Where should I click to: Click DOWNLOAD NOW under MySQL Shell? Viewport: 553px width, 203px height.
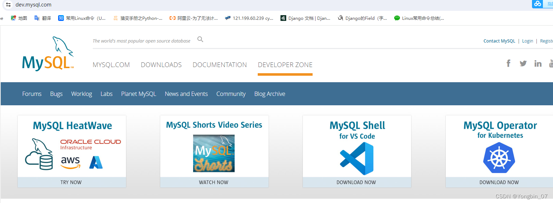click(x=356, y=182)
